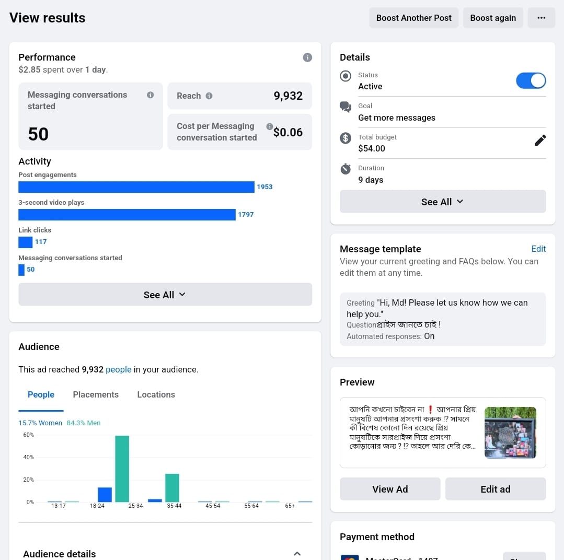Click the Edit ad button
This screenshot has width=564, height=560.
click(496, 489)
